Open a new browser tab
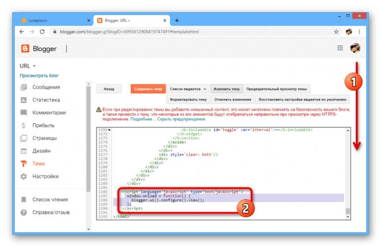The width and height of the screenshot is (381, 247). coord(177,20)
